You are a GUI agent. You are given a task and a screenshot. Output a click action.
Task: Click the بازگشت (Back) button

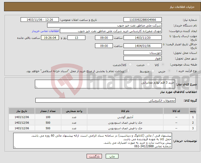[x=94, y=156]
